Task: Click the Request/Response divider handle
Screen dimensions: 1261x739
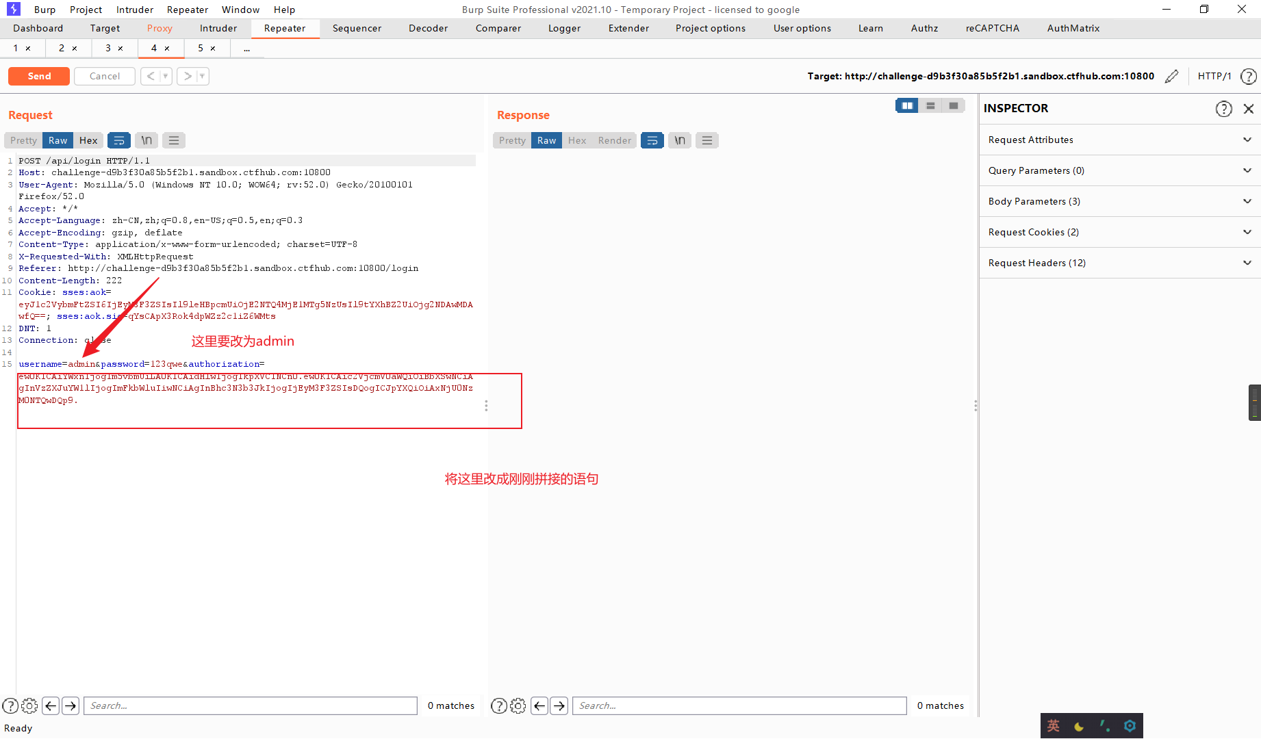Action: [486, 406]
